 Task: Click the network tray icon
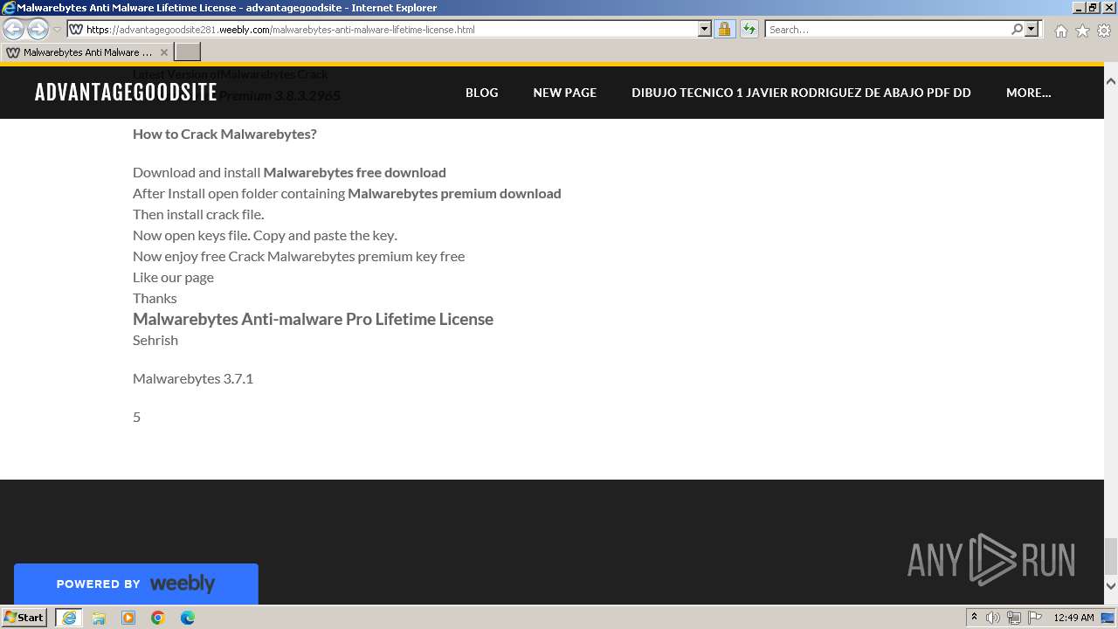pyautogui.click(x=1014, y=618)
